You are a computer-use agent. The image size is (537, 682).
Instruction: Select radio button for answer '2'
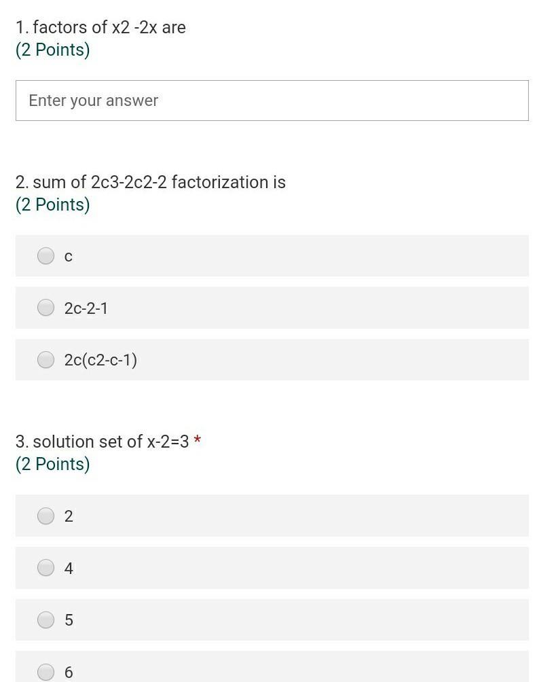point(45,516)
